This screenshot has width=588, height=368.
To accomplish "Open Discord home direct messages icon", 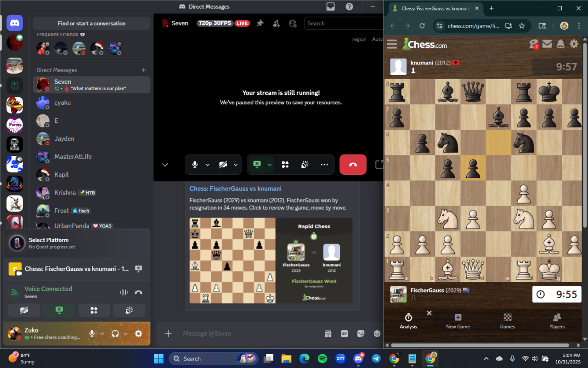I will point(15,23).
